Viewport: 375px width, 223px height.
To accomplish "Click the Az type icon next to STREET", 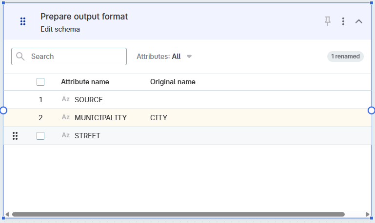I will click(66, 135).
